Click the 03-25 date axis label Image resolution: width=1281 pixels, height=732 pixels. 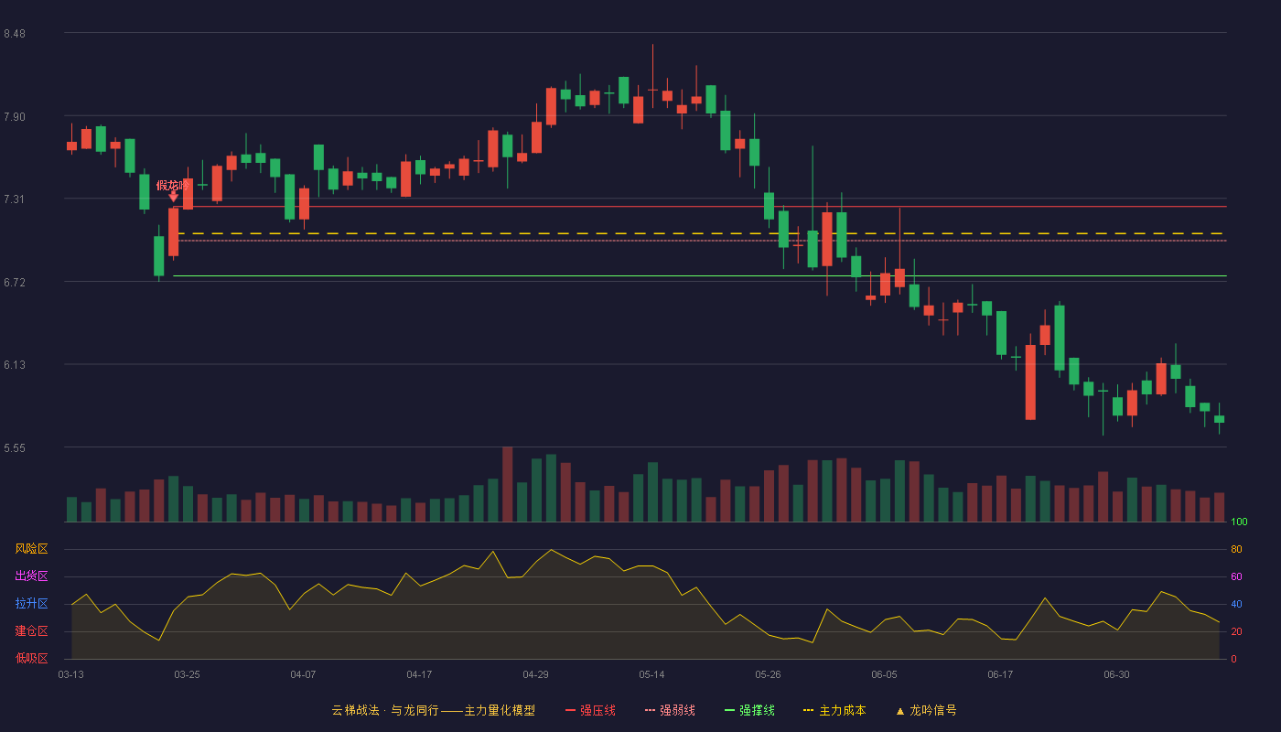[x=187, y=674]
